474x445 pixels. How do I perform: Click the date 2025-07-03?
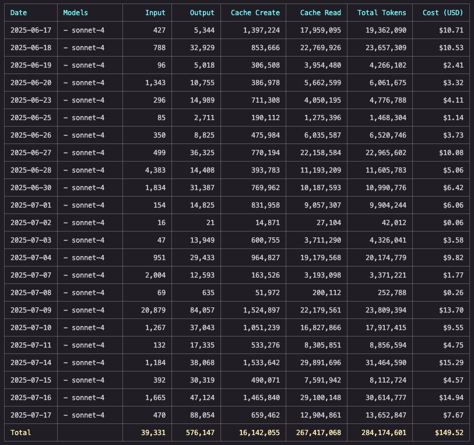31,241
